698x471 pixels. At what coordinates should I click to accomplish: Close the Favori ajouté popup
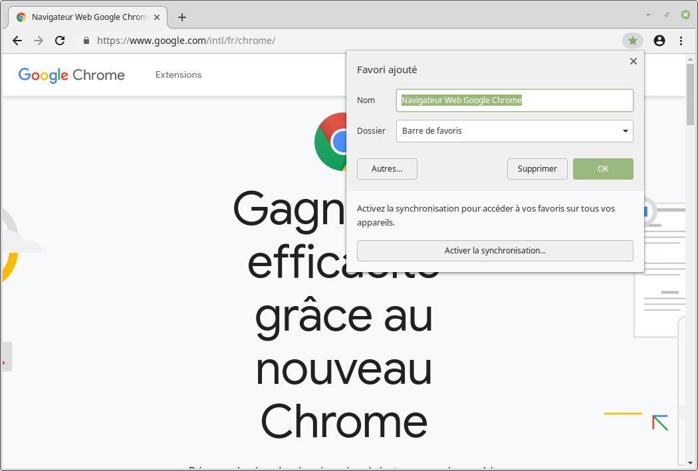coord(633,61)
